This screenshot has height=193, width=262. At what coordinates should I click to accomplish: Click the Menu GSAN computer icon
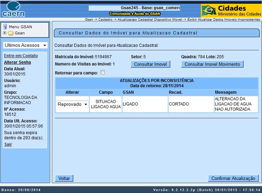coord(5,27)
